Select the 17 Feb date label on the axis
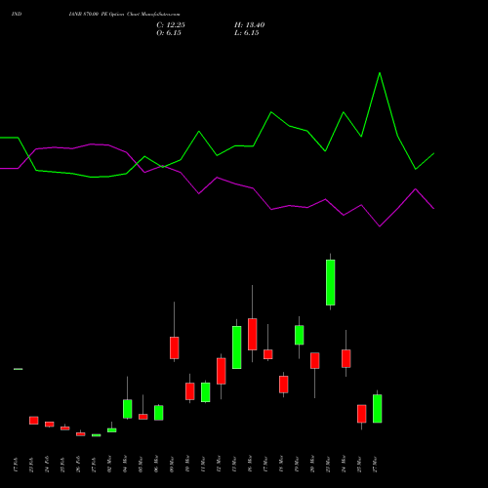Screen dimensions: 488x488 16,465
